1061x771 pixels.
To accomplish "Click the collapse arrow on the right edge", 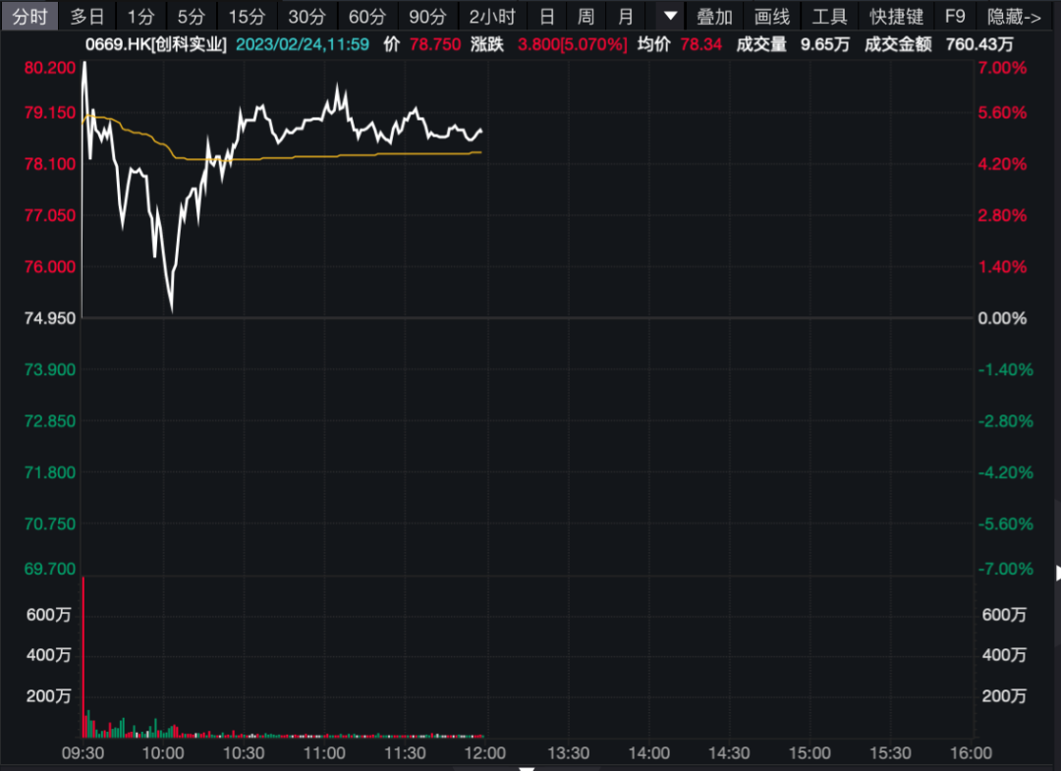I will point(1057,573).
